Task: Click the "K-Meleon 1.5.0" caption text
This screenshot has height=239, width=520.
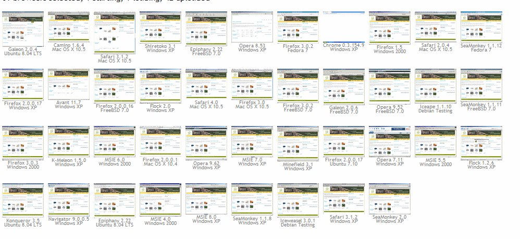Action: tap(69, 160)
